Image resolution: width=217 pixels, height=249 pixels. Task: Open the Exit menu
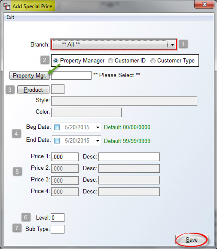[10, 17]
